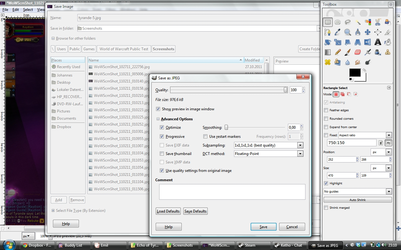
Task: Choose the Bucket Fill tool
Action: tap(388, 42)
